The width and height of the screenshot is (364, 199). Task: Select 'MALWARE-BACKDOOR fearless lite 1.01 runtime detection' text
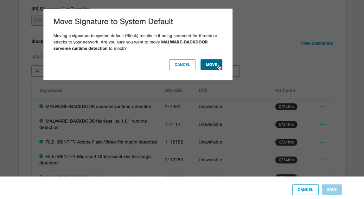93,124
